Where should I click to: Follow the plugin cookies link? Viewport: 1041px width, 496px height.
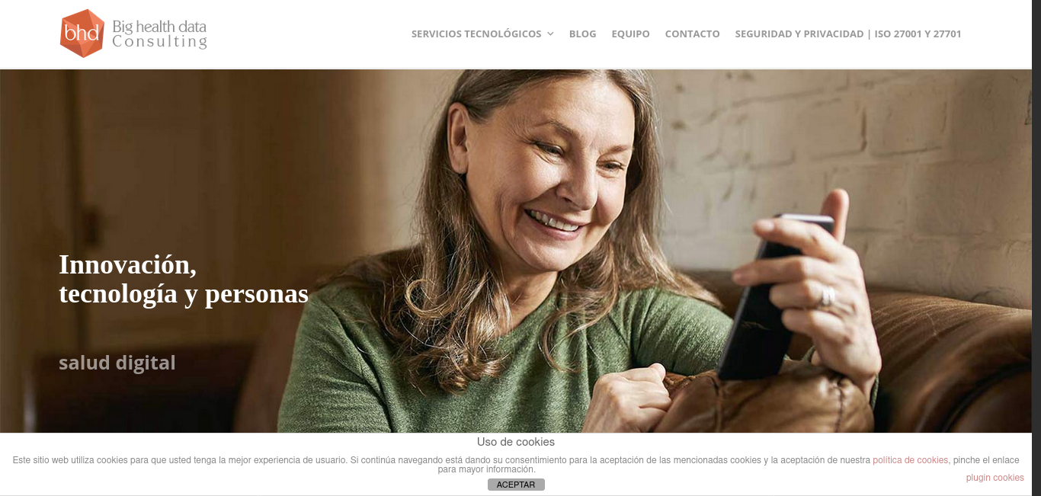coord(995,478)
